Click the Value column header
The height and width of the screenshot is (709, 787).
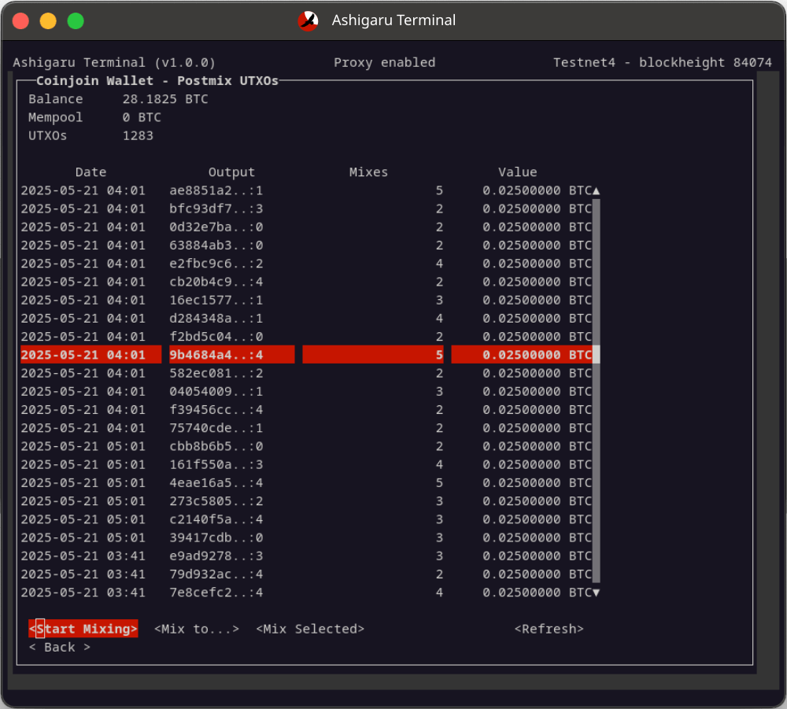(518, 172)
